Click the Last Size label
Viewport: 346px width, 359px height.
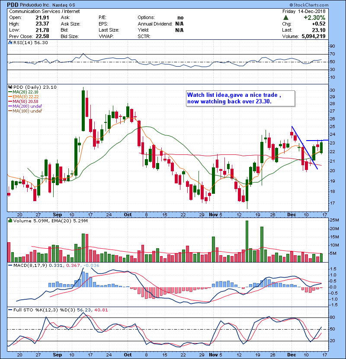tap(109, 30)
